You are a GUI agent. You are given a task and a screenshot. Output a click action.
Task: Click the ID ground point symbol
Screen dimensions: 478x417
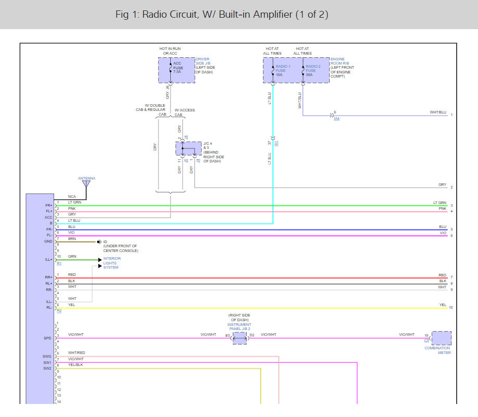tap(99, 242)
